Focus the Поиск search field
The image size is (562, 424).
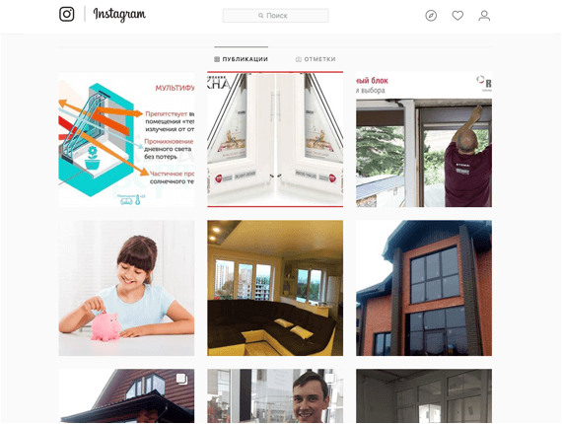coord(275,16)
